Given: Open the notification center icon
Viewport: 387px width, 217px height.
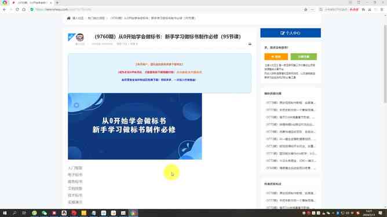Looking at the screenshot, I should pyautogui.click(x=380, y=213).
